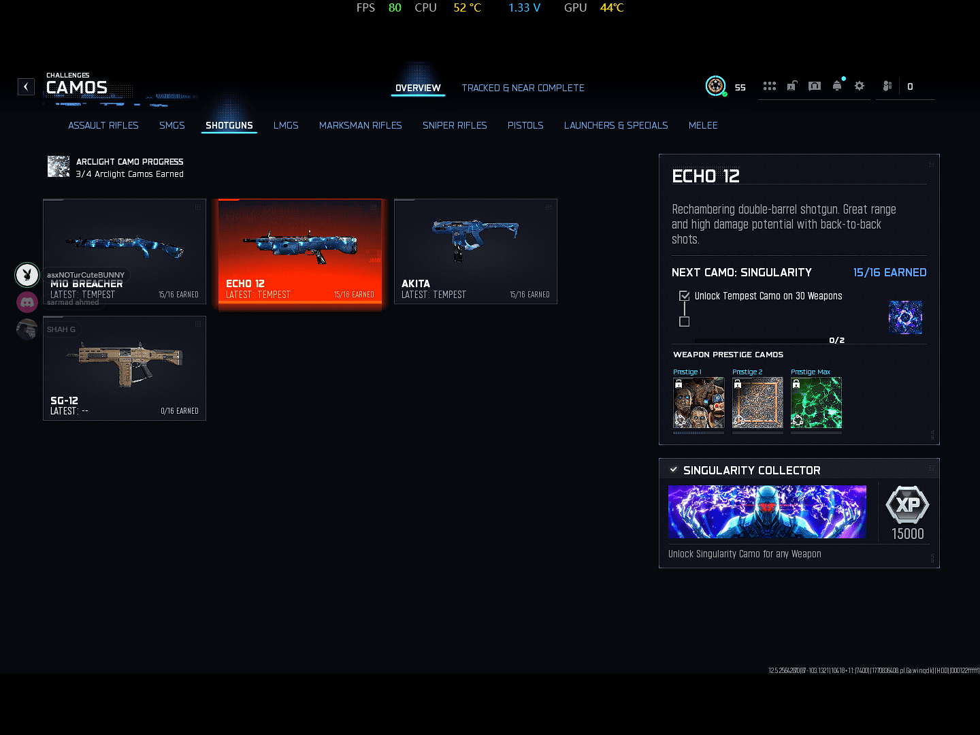980x735 pixels.
Task: Click the Singularity Collector checkmark
Action: pos(674,470)
